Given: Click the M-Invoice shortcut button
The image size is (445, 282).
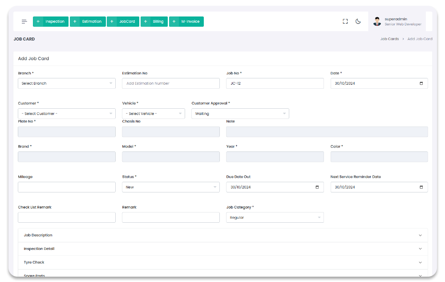Looking at the screenshot, I should tap(186, 21).
